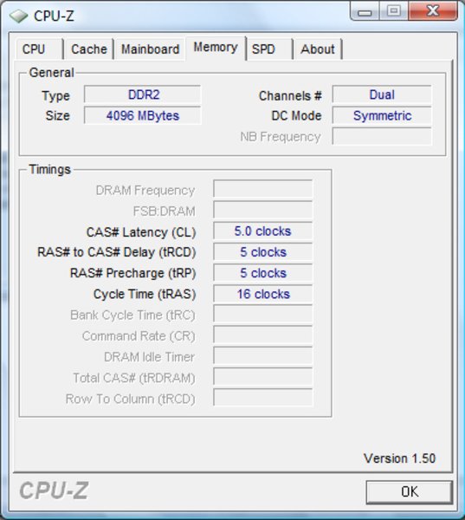Image resolution: width=465 pixels, height=520 pixels.
Task: Click the empty FSB:DRAM field
Action: click(x=263, y=210)
